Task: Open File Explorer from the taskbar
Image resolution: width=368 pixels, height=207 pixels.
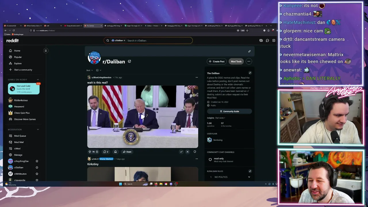Action: pos(161,184)
